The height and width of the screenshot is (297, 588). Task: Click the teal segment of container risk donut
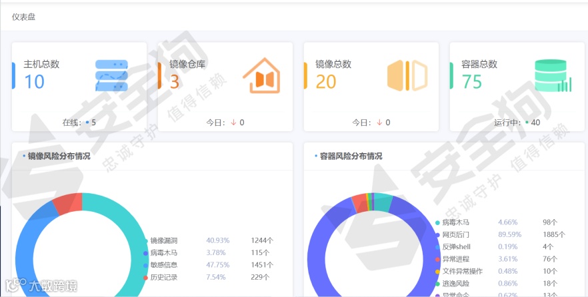383,202
